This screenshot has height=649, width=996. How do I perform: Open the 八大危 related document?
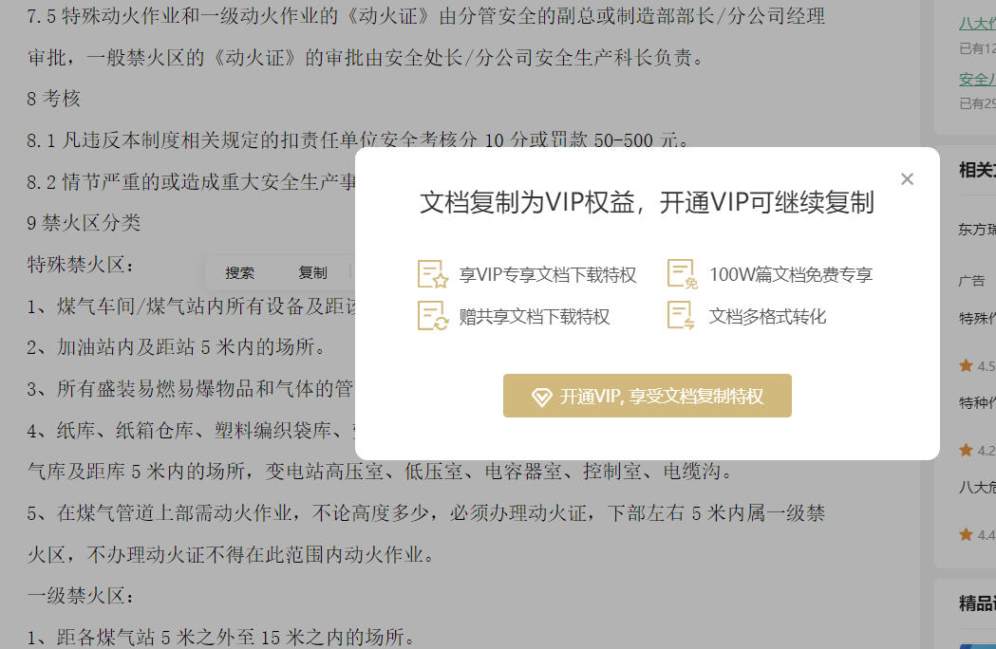(x=977, y=487)
